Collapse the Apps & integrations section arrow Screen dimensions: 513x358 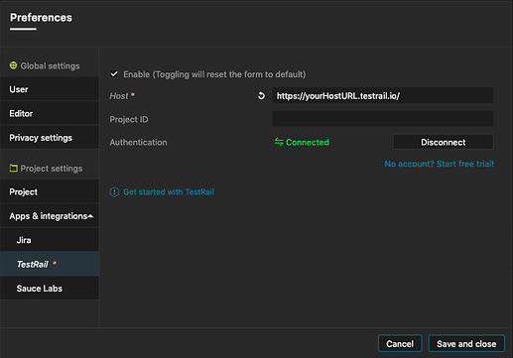90,216
